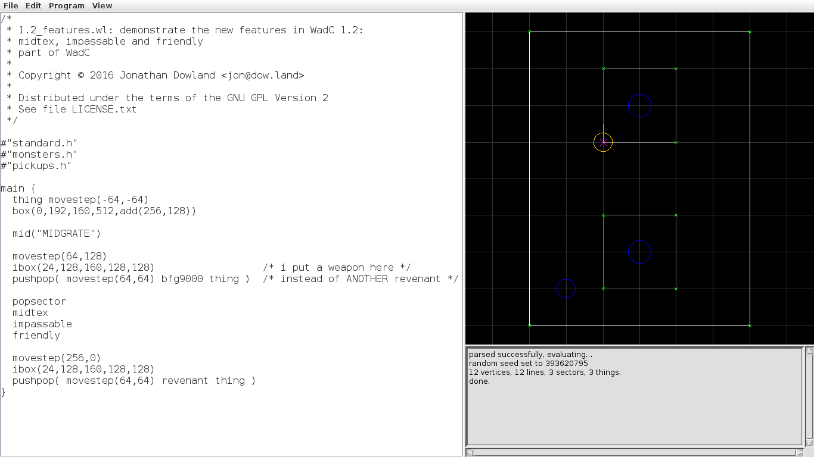The height and width of the screenshot is (457, 814).
Task: Open the View menu
Action: click(102, 5)
